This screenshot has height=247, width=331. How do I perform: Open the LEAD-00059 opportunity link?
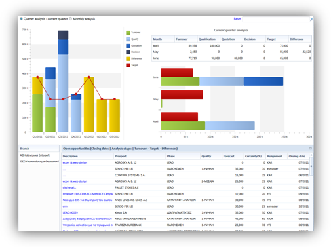(70, 212)
